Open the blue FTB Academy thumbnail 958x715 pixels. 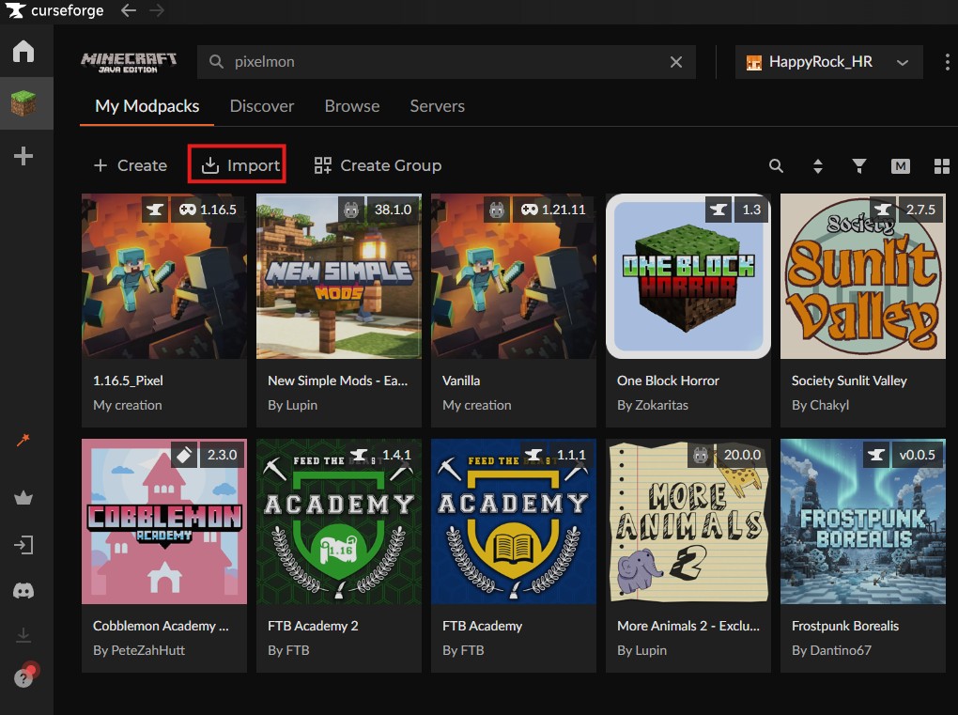[x=514, y=521]
